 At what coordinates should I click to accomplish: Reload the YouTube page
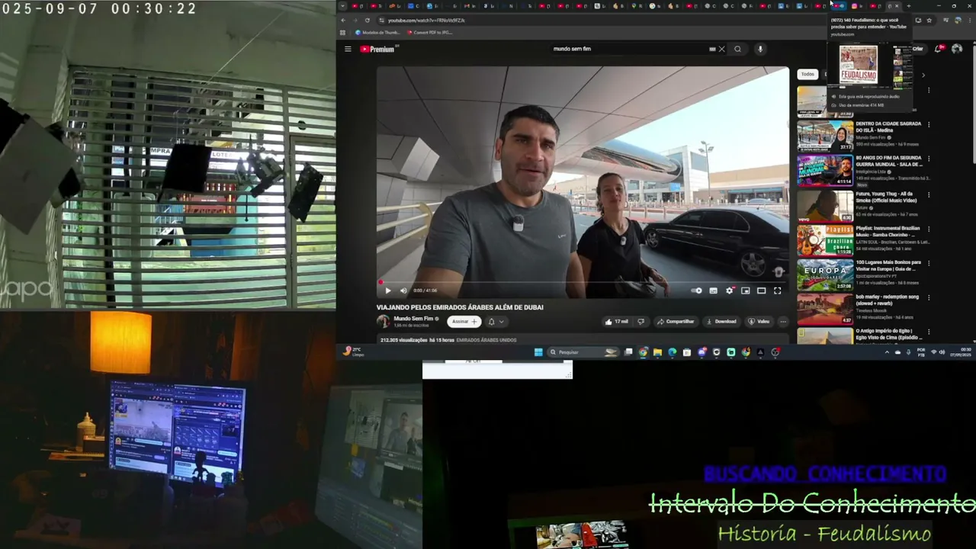pyautogui.click(x=368, y=21)
